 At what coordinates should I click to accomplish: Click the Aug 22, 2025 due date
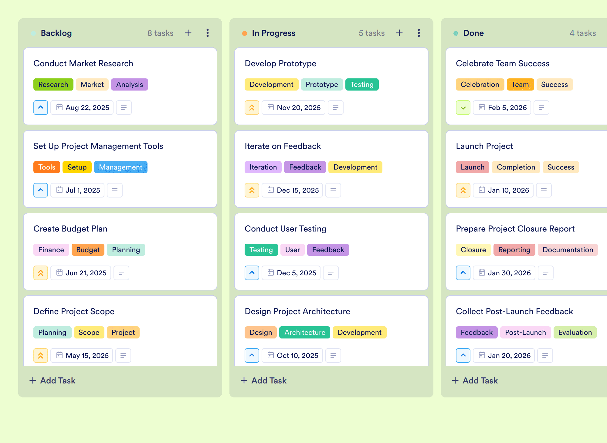[x=82, y=108]
